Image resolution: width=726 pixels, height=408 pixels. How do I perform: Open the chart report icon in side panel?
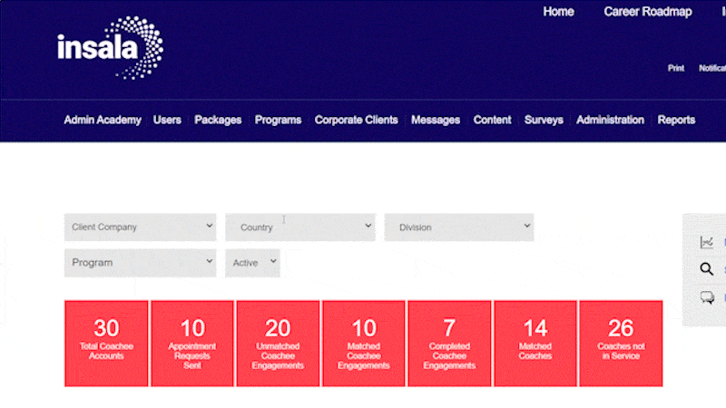(x=707, y=242)
